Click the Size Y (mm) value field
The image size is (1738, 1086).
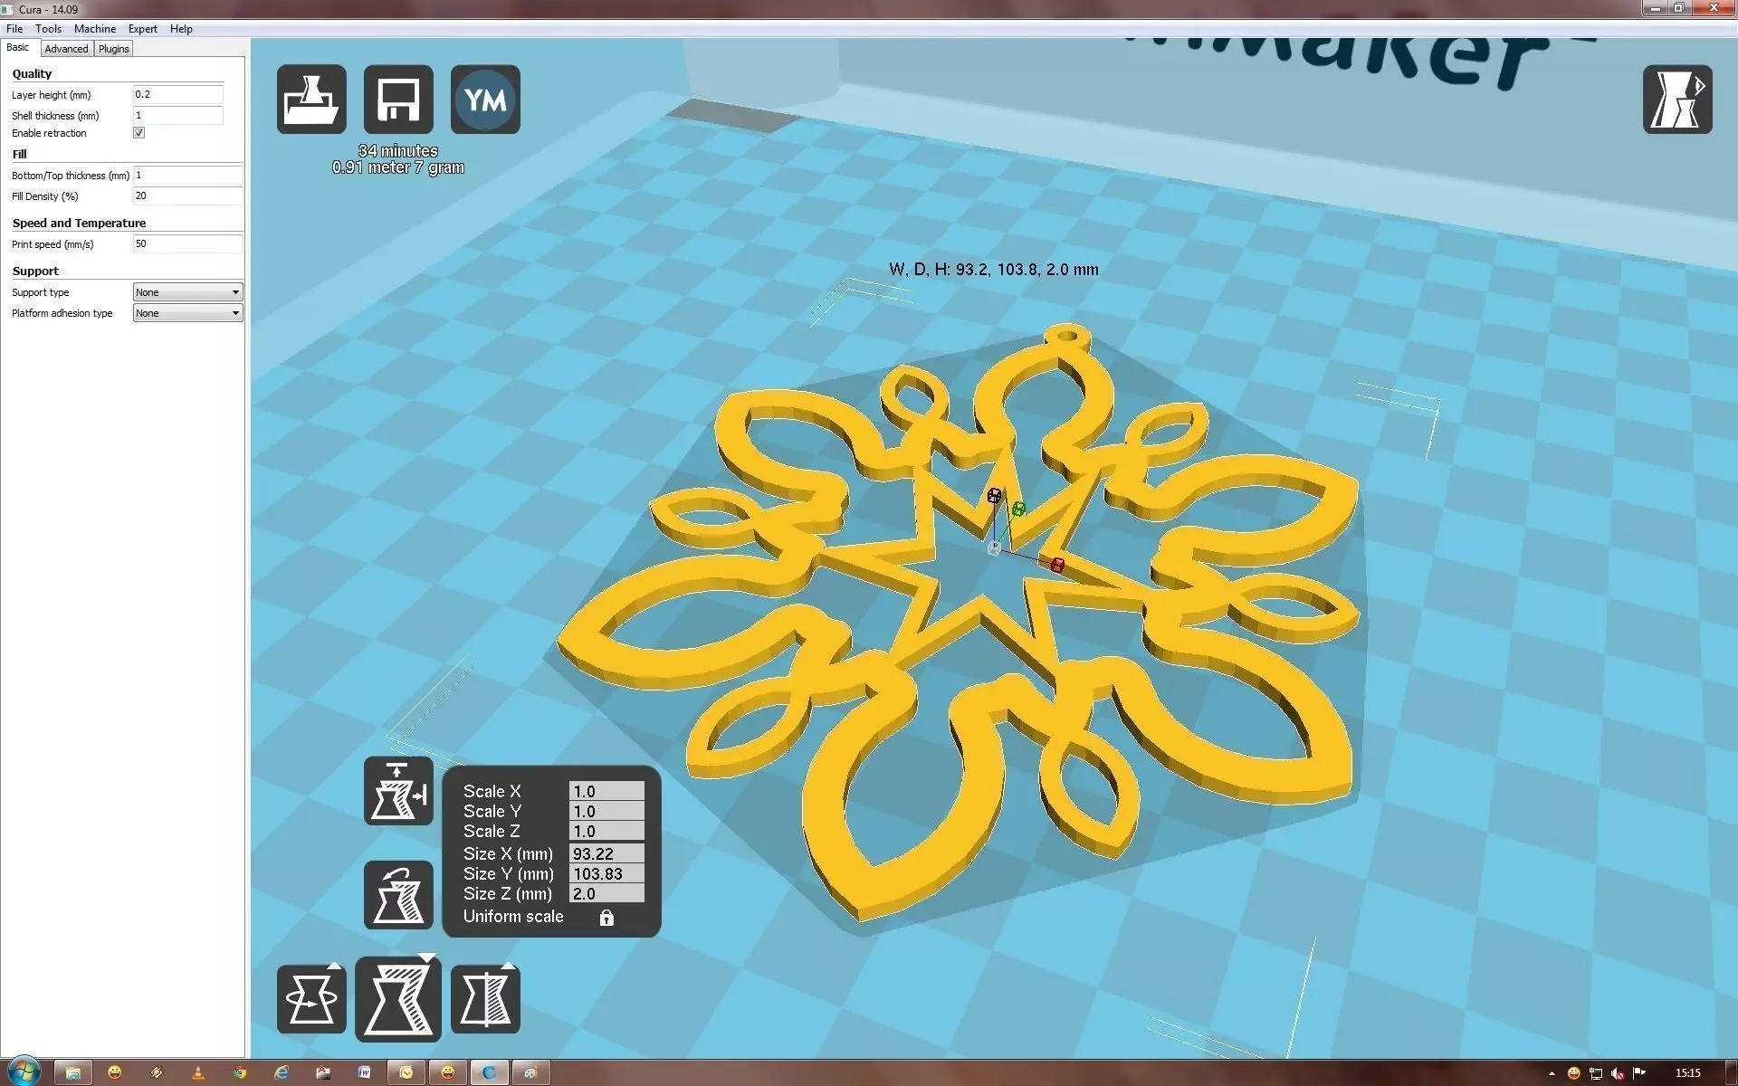pos(606,874)
